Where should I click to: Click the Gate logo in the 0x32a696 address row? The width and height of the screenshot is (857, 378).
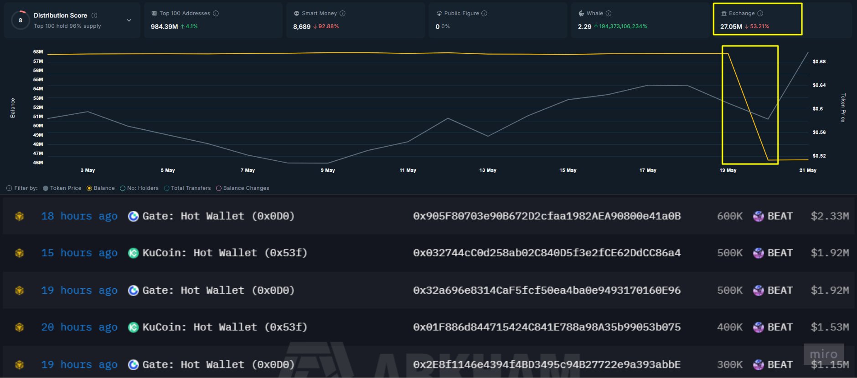[x=133, y=291]
